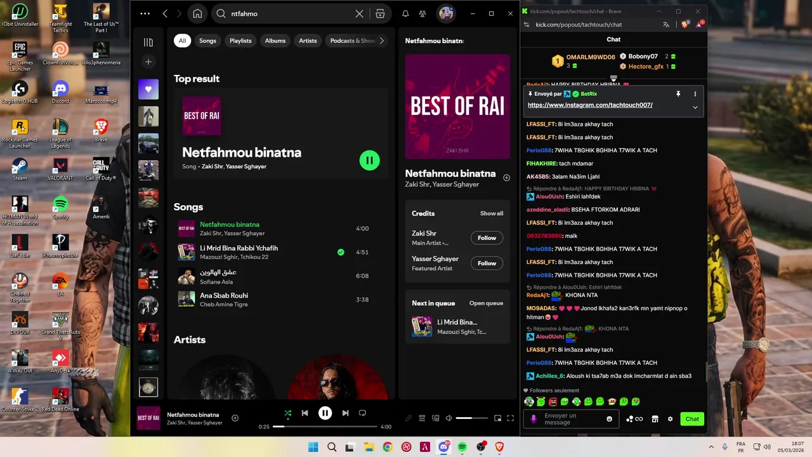Open Kick shop icon beside chat settings

[x=655, y=419]
